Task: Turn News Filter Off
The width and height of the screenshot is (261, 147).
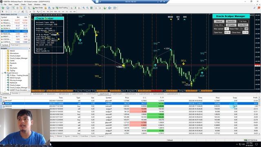Action: click(x=246, y=29)
